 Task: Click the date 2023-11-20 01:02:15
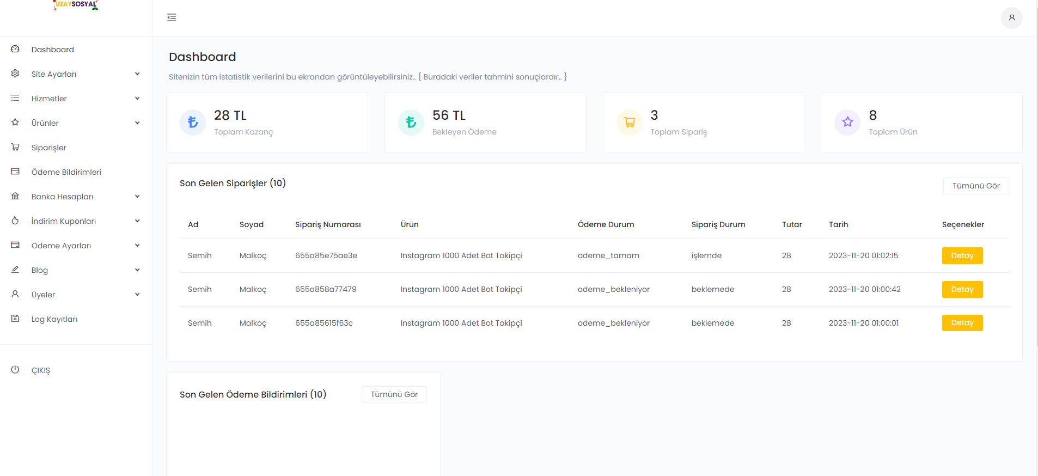point(864,255)
